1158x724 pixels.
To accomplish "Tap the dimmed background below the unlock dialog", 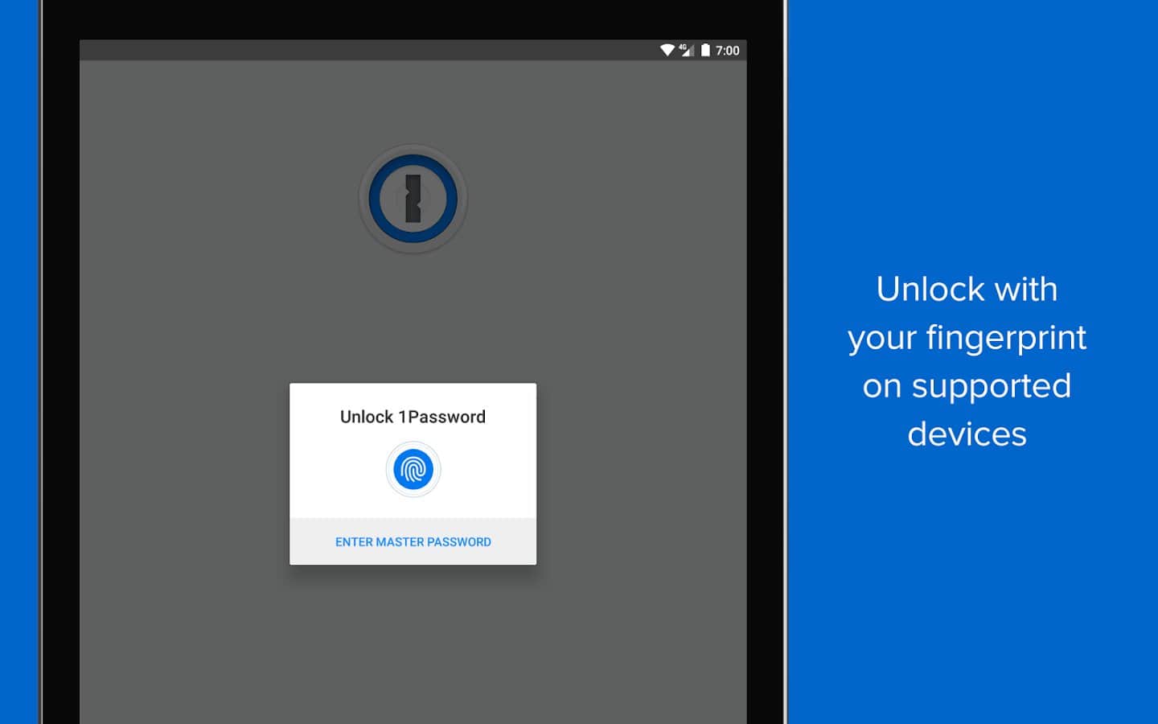I will 413,644.
